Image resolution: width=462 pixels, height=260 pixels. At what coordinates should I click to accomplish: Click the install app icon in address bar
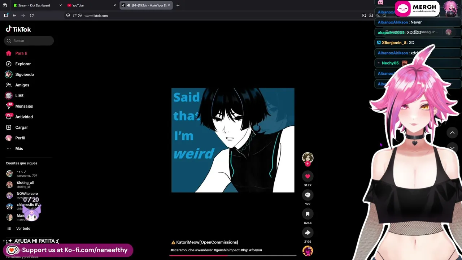tap(371, 16)
